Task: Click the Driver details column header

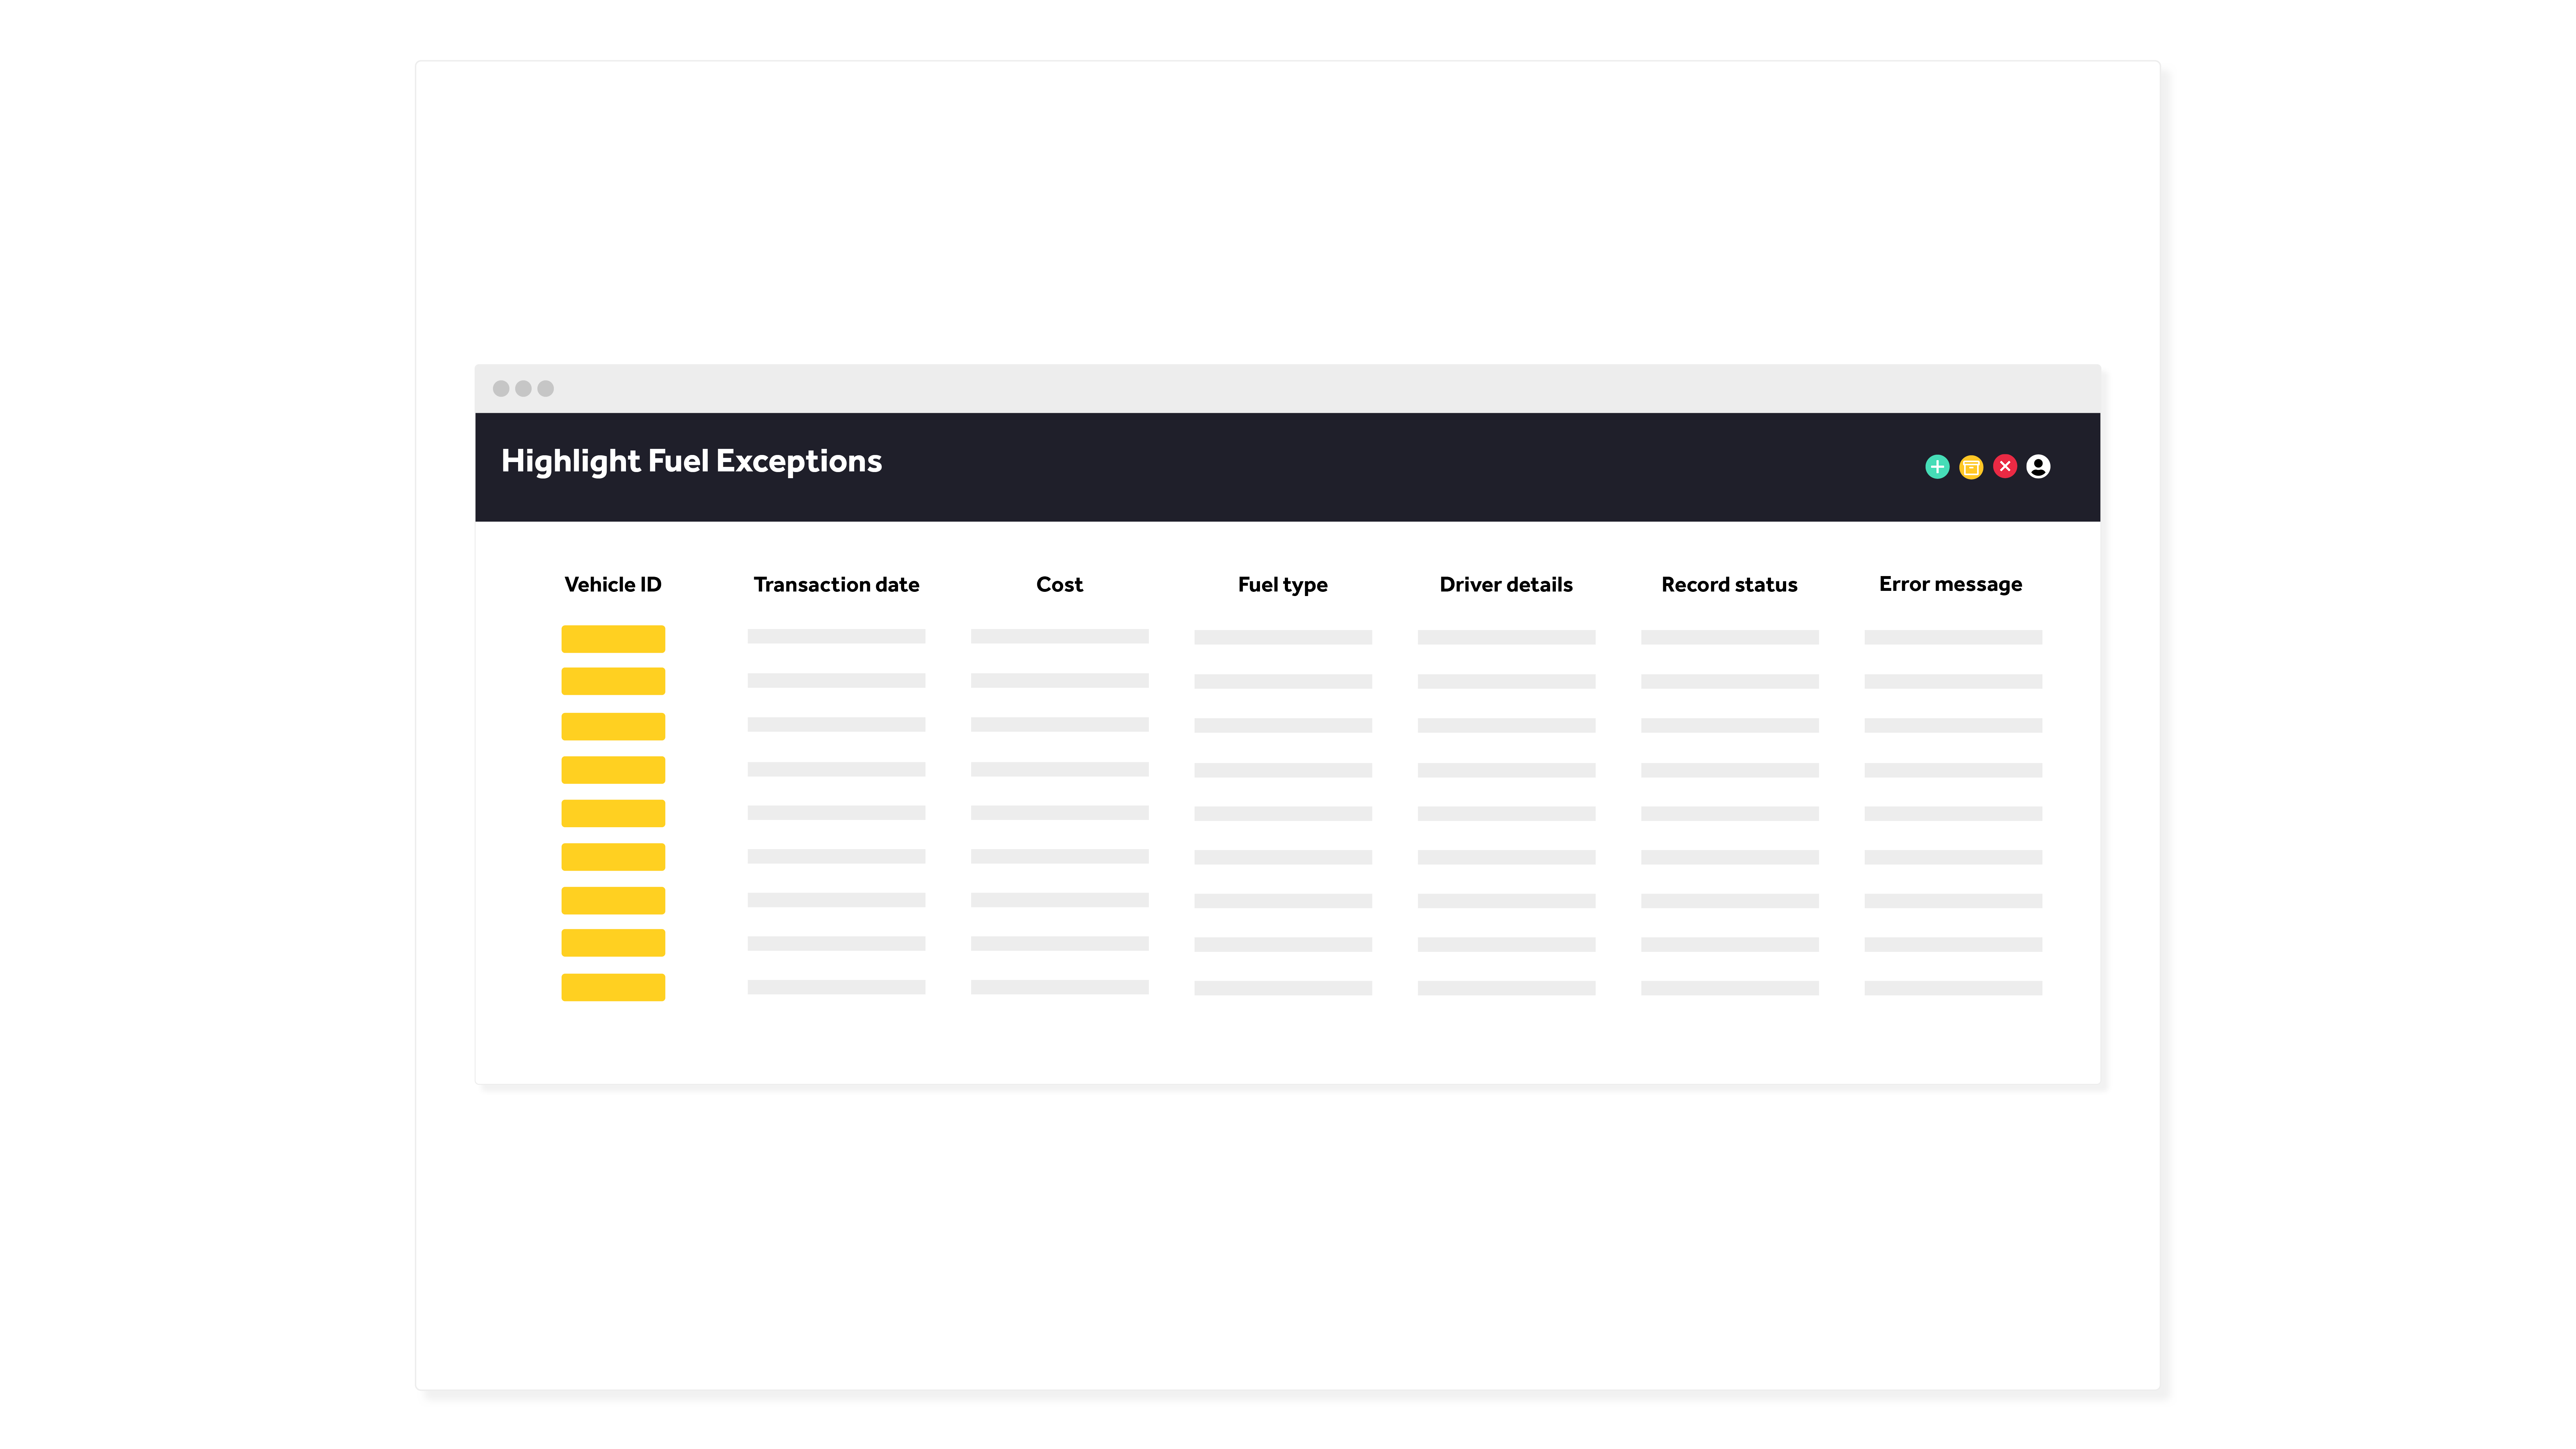Action: (1506, 585)
